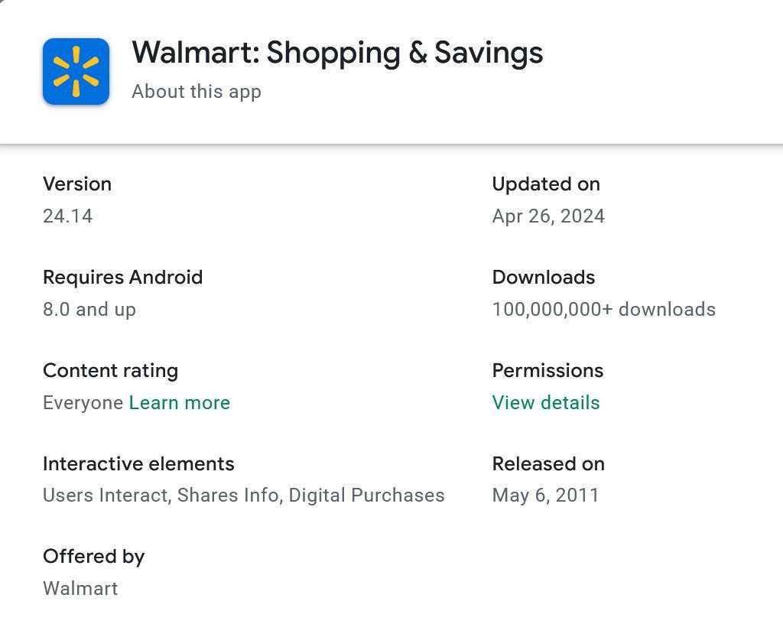Select the Downloads heading

point(544,278)
